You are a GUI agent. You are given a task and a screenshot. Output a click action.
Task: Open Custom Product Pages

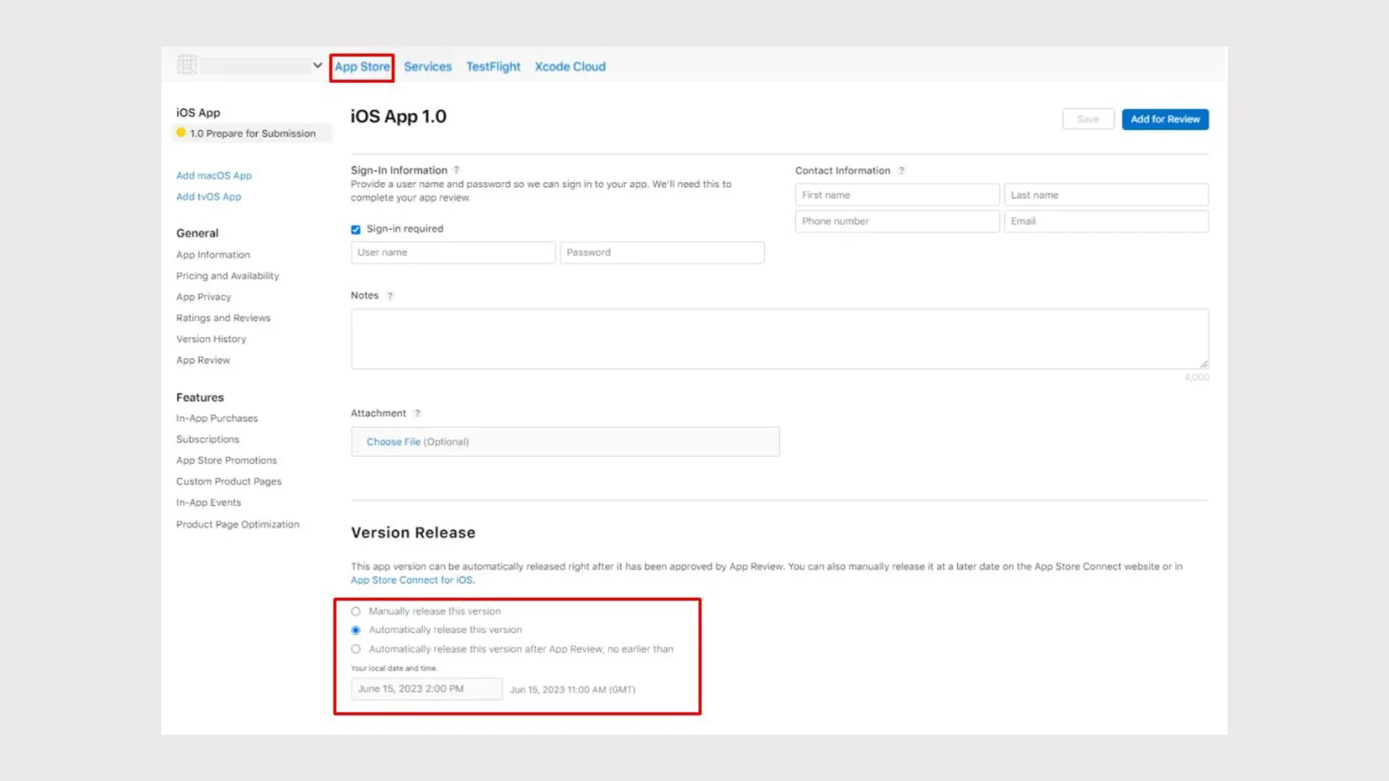coord(229,482)
